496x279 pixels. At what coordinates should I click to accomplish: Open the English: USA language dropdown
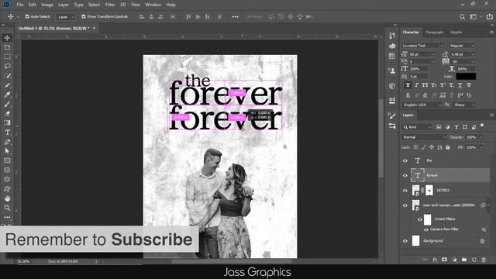pyautogui.click(x=422, y=105)
